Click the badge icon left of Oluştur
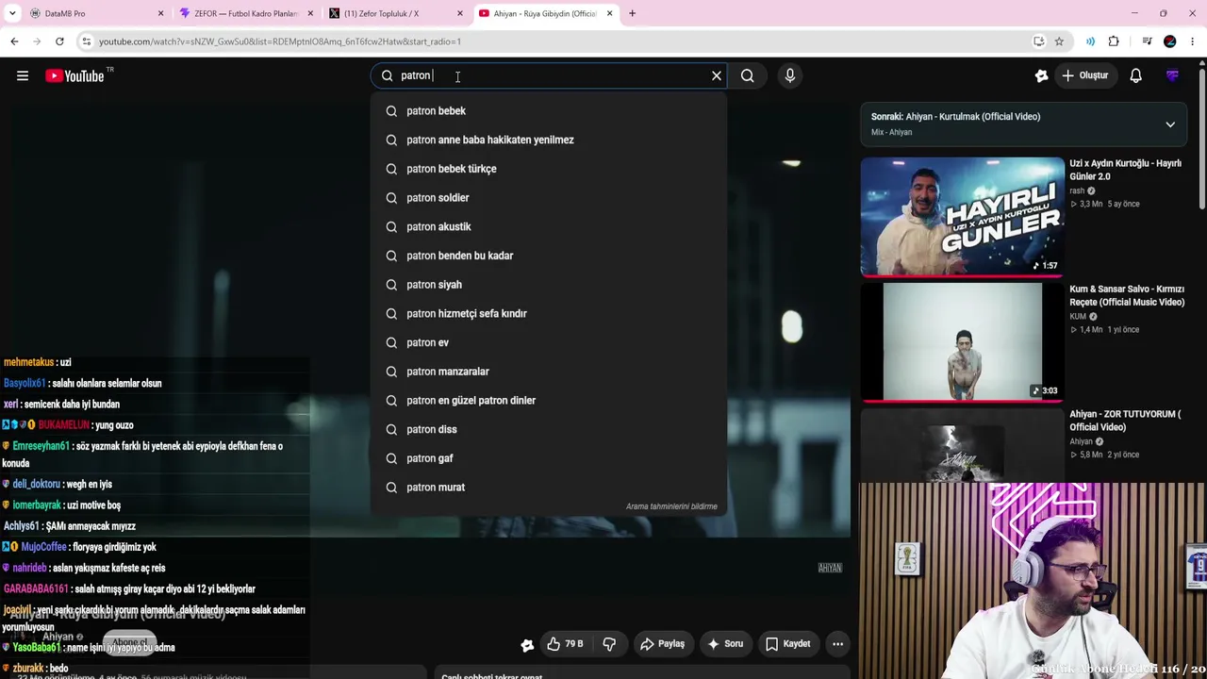The height and width of the screenshot is (679, 1207). 1041,75
